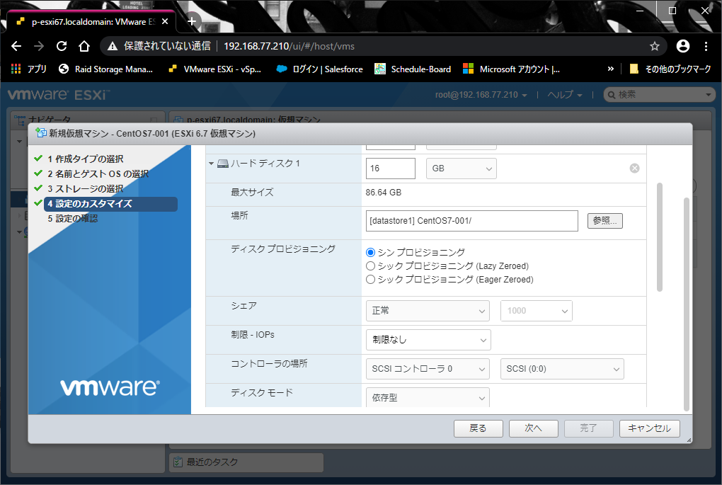Open the ログイン | Salesforce bookmark
Screen dimensions: 722x485
[319, 69]
